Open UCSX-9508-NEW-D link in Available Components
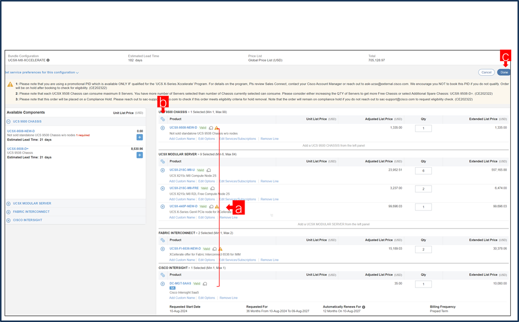The width and height of the screenshot is (519, 322). click(21, 131)
